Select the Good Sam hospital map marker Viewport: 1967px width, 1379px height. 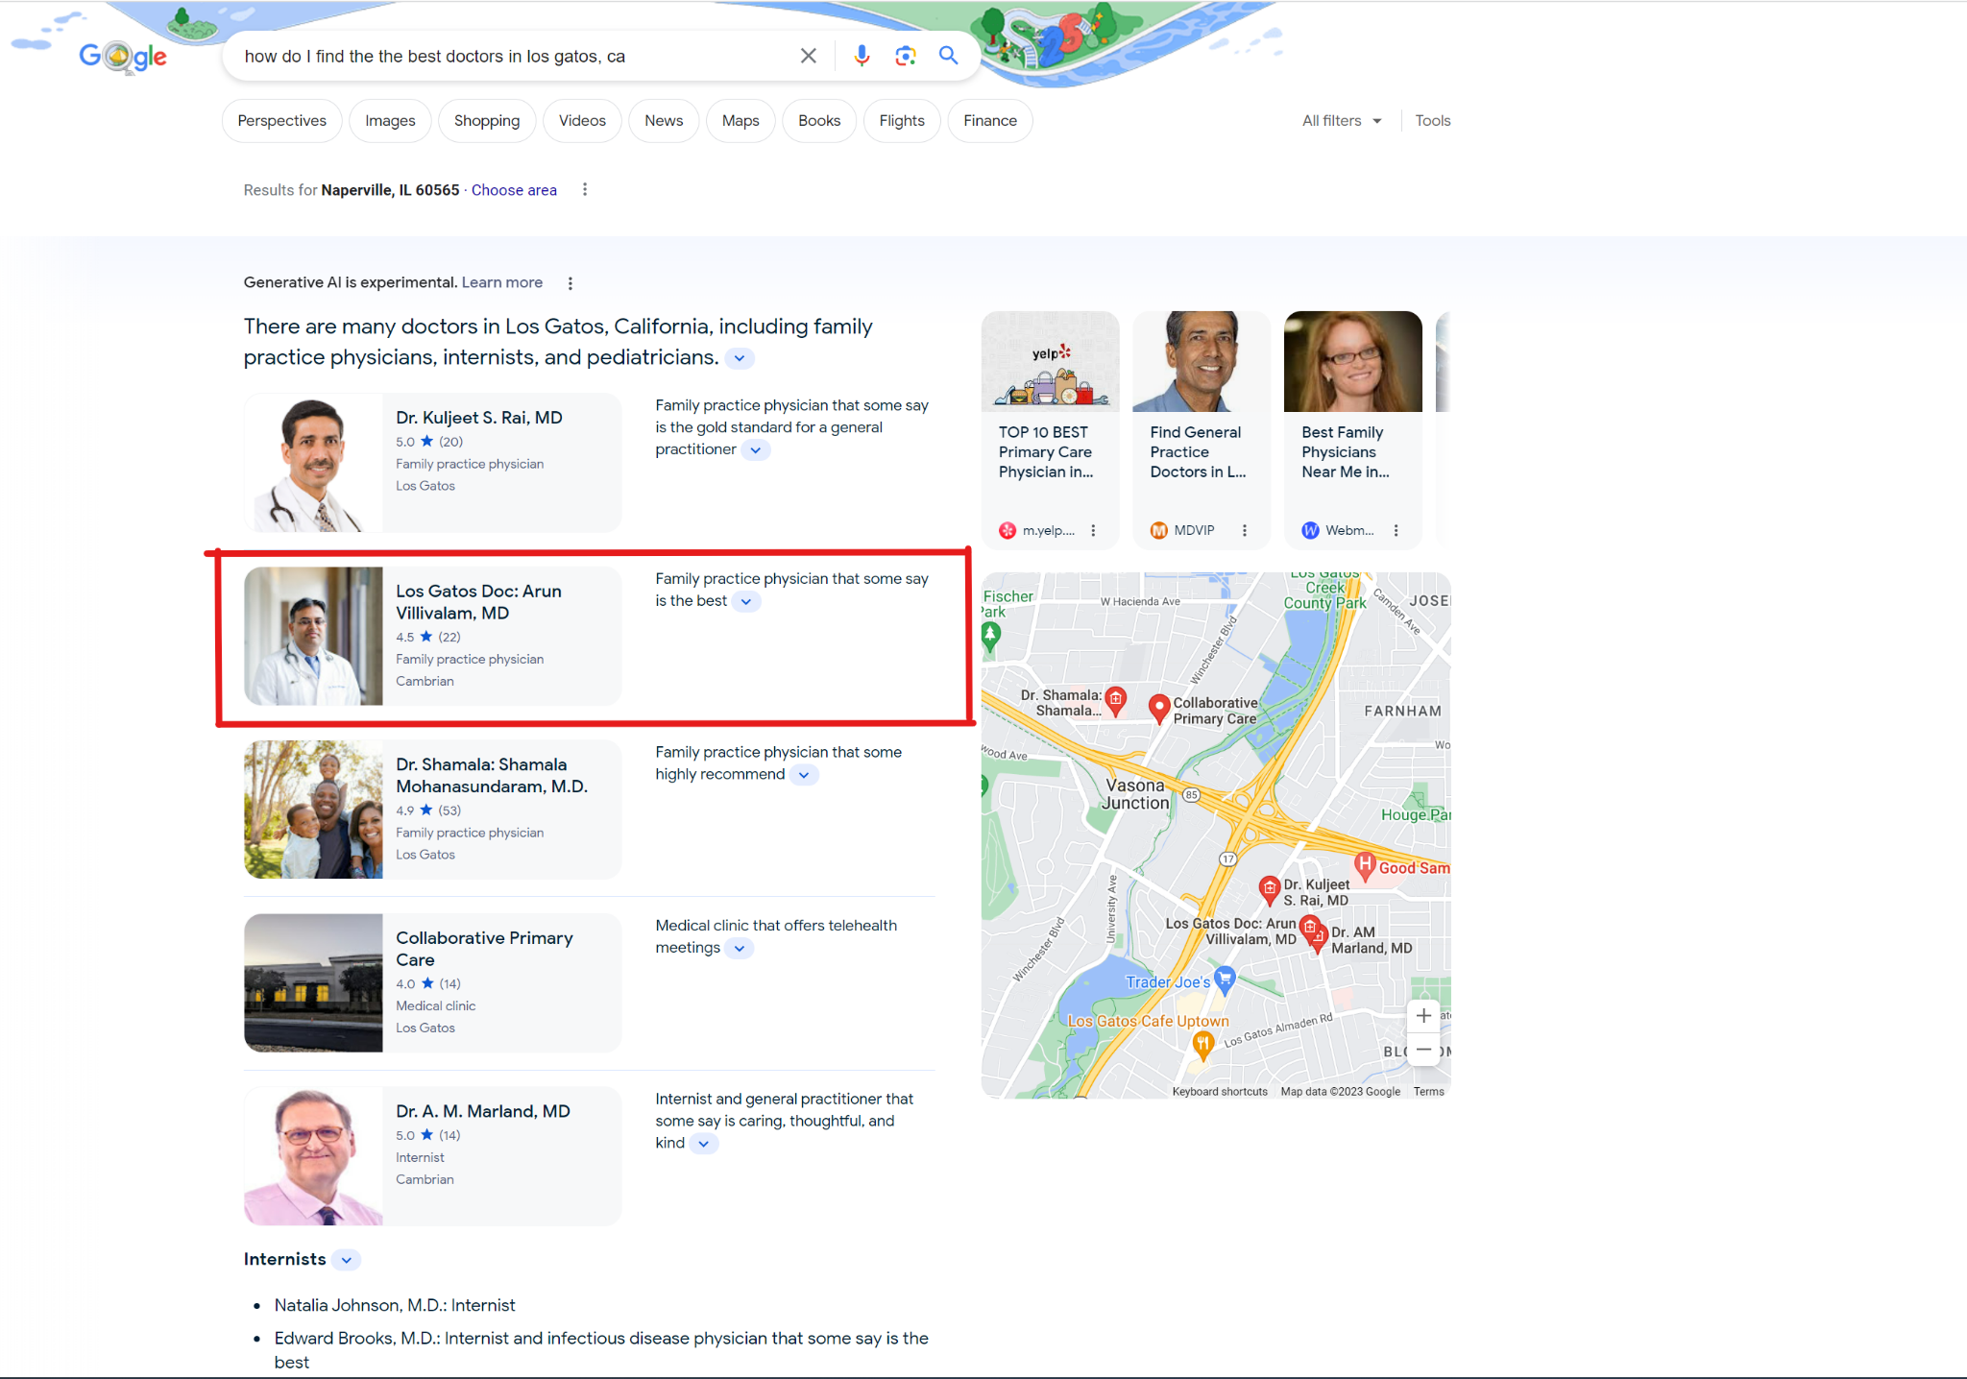click(x=1365, y=866)
